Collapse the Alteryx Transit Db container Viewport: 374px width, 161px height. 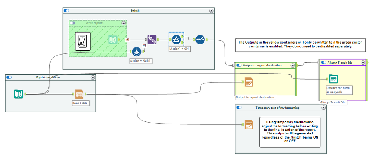(x=363, y=62)
